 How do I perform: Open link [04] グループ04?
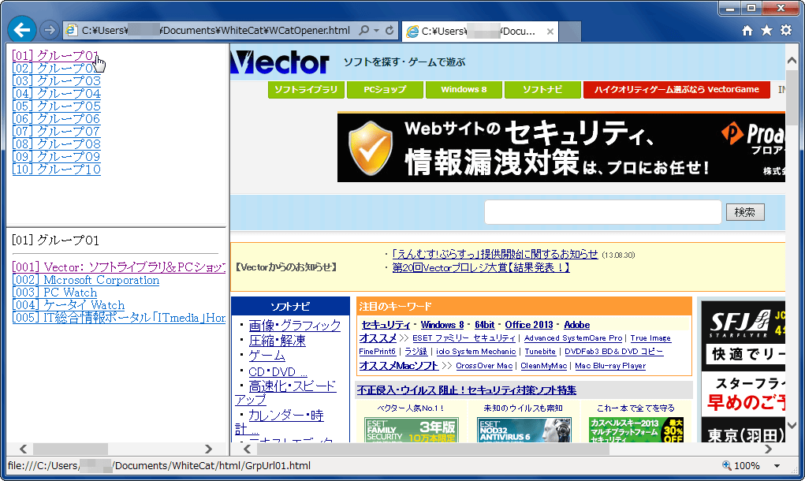57,93
